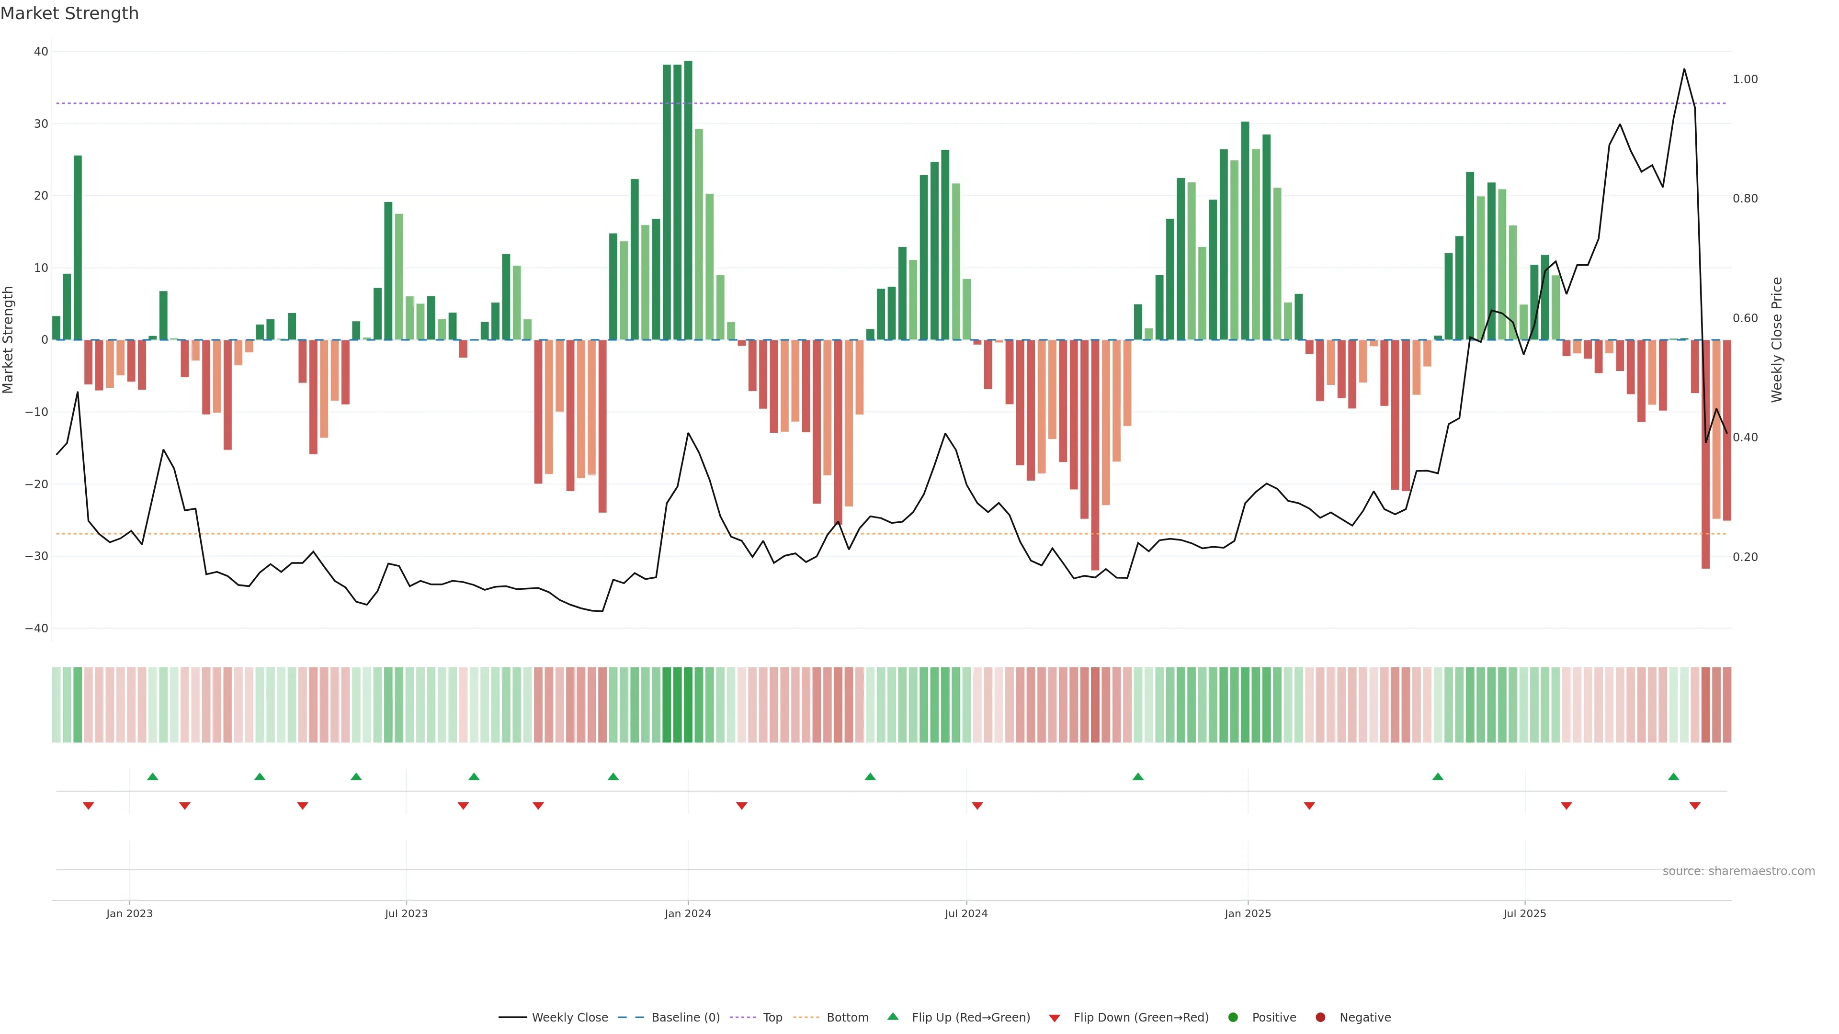Click the Weekly Close Price axis title
1839x1034 pixels.
pos(1777,340)
